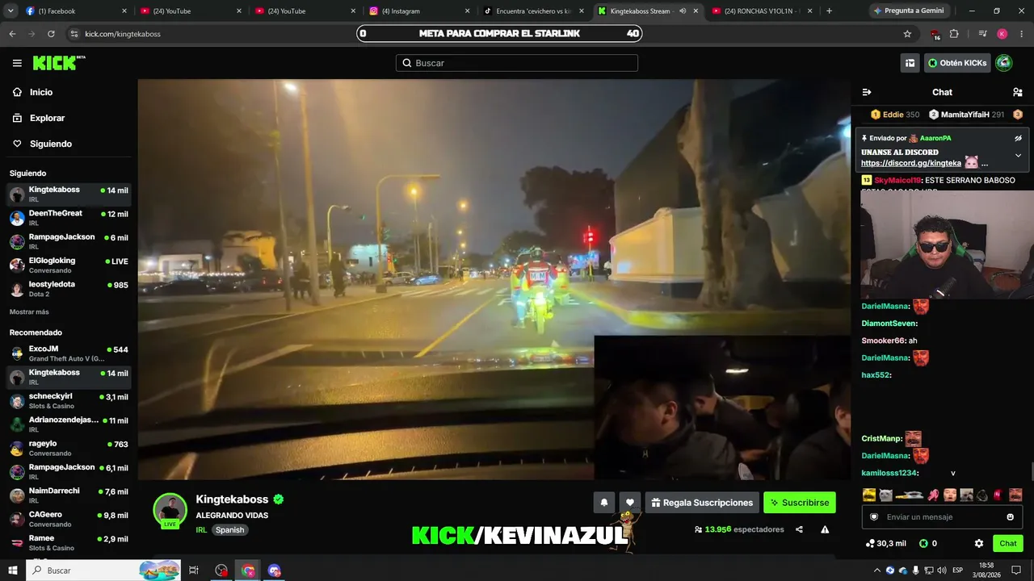The width and height of the screenshot is (1034, 581).
Task: Go to Explorar section
Action: pos(47,118)
